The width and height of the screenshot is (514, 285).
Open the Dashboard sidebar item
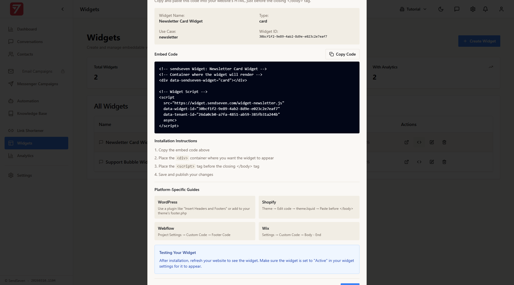coord(36,29)
